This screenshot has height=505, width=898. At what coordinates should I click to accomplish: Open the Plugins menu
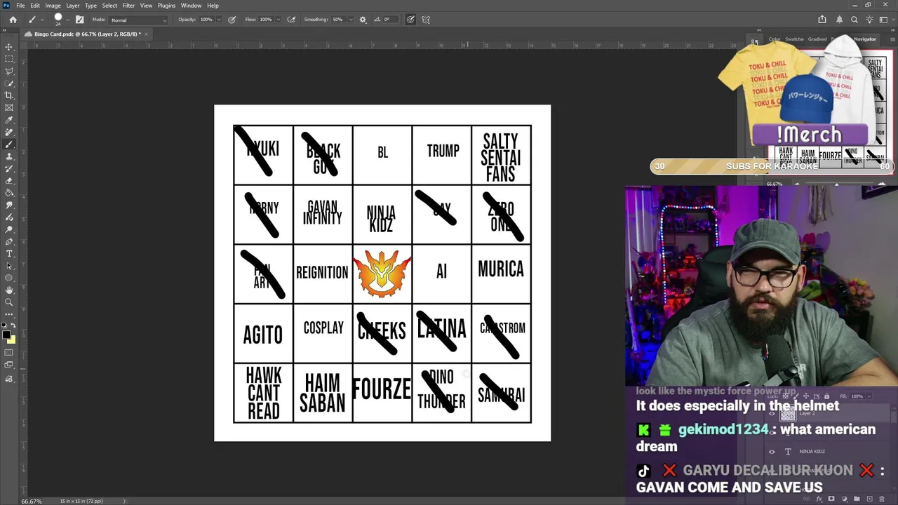pos(166,6)
